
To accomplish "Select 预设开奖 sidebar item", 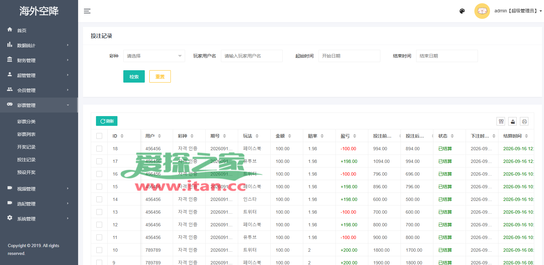I will [x=26, y=172].
